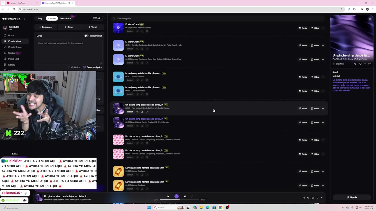The image size is (376, 211).
Task: Click the Enter song title search field
Action: pyautogui.click(x=217, y=18)
